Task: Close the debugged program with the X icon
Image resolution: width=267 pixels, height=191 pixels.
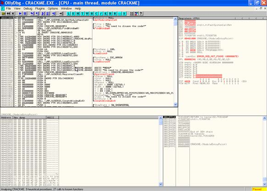Action: click(13, 14)
